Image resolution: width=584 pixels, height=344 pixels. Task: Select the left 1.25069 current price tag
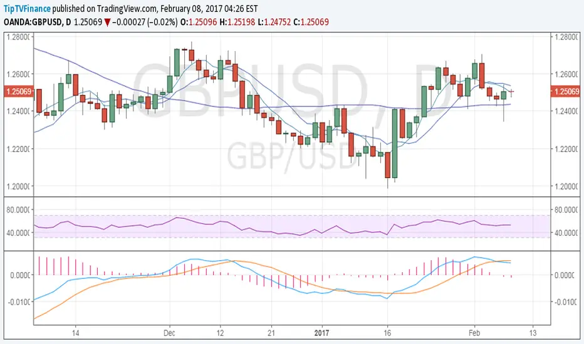[x=19, y=91]
